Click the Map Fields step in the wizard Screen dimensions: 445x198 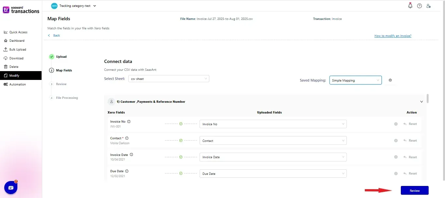61,70
